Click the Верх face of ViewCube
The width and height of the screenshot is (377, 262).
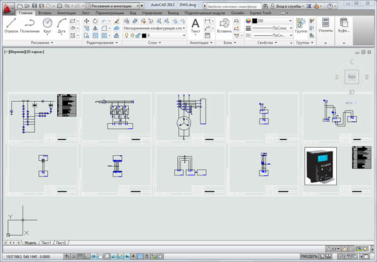point(351,77)
